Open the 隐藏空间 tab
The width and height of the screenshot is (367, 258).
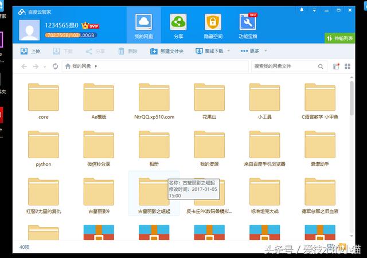[213, 26]
